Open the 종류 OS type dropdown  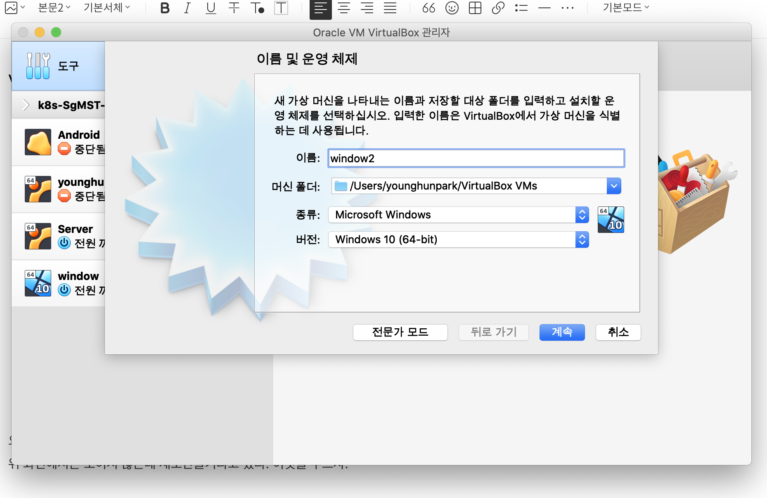point(458,215)
